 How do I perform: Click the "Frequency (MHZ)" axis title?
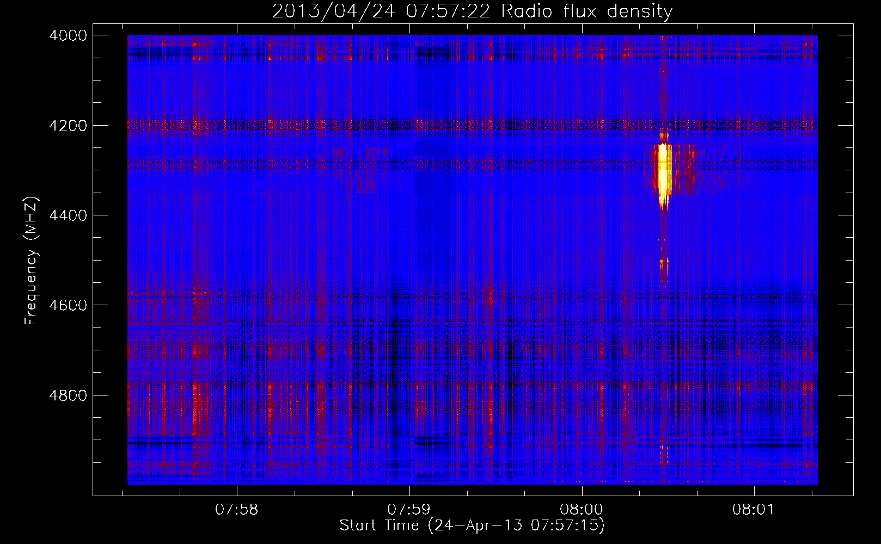tap(32, 261)
